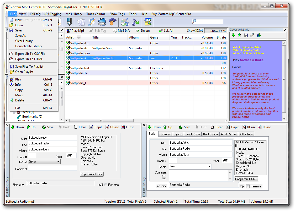
Task: Switch to the Lyrics tab
Action: click(178, 134)
